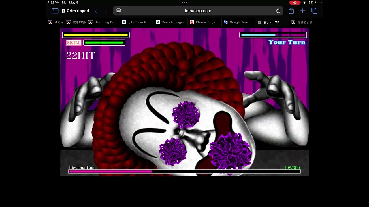Viewport: 369px width, 207px height.
Task: Close the active 苦。shiタ3 tab
Action: [259, 22]
